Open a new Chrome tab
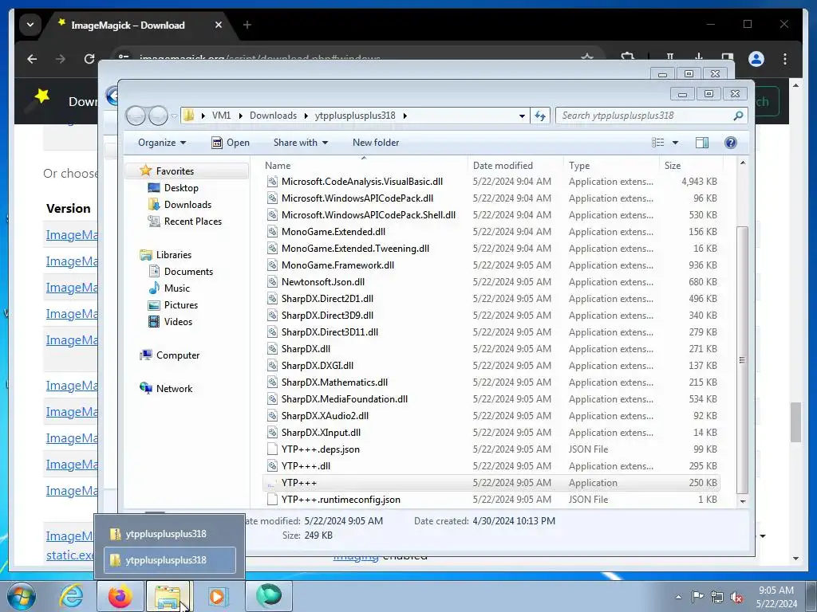The image size is (817, 612). 247,25
